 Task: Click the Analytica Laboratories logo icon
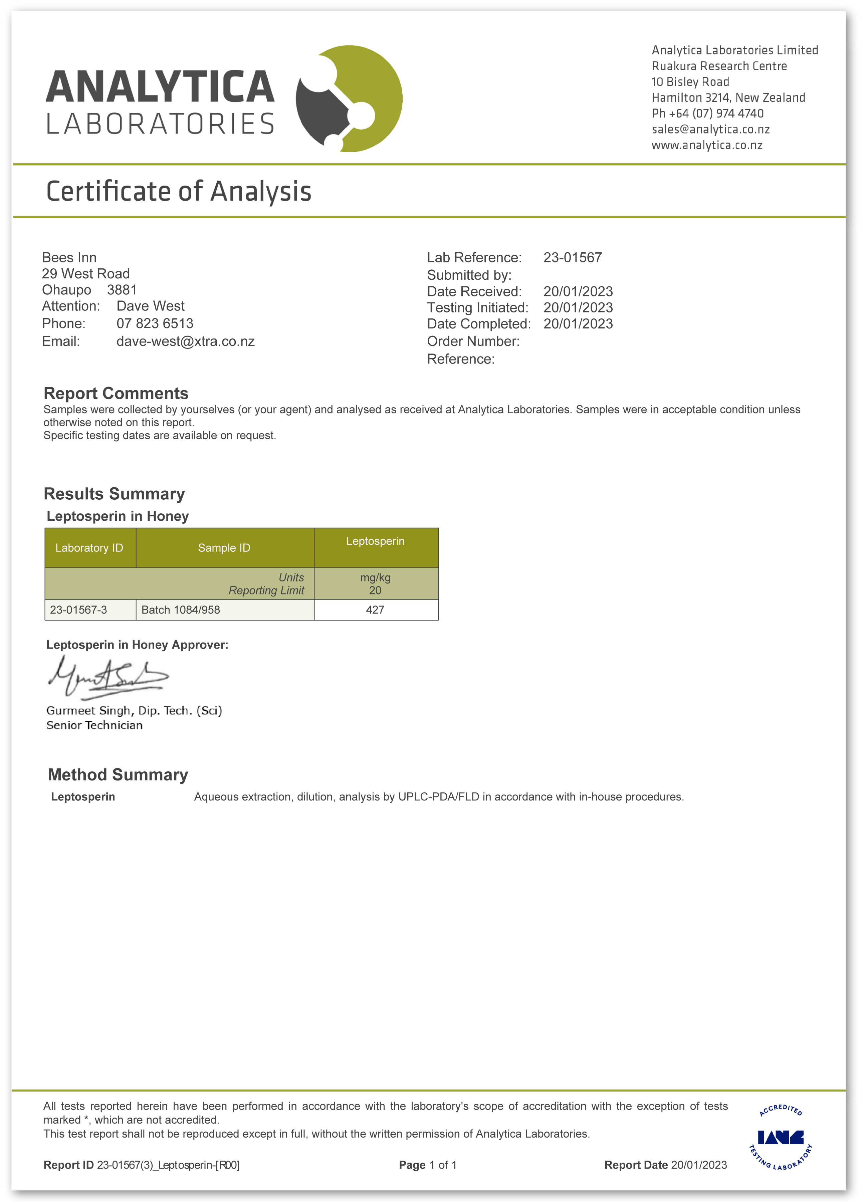[349, 99]
